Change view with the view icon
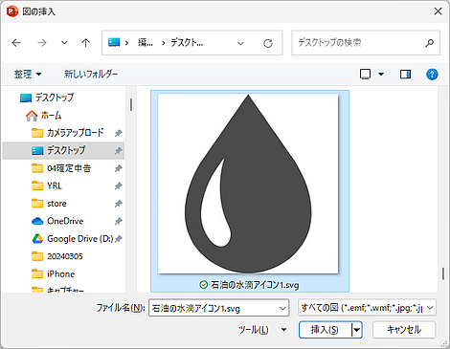Screen dimensions: 450x349 coord(365,75)
